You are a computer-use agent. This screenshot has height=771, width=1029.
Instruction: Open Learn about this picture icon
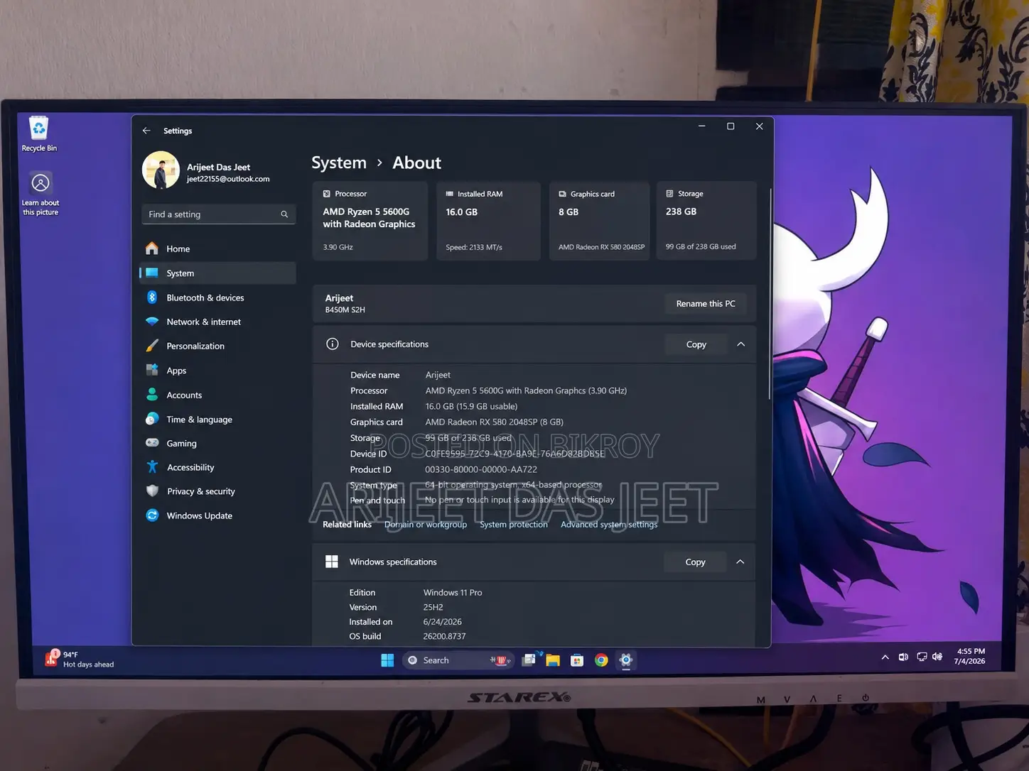41,193
